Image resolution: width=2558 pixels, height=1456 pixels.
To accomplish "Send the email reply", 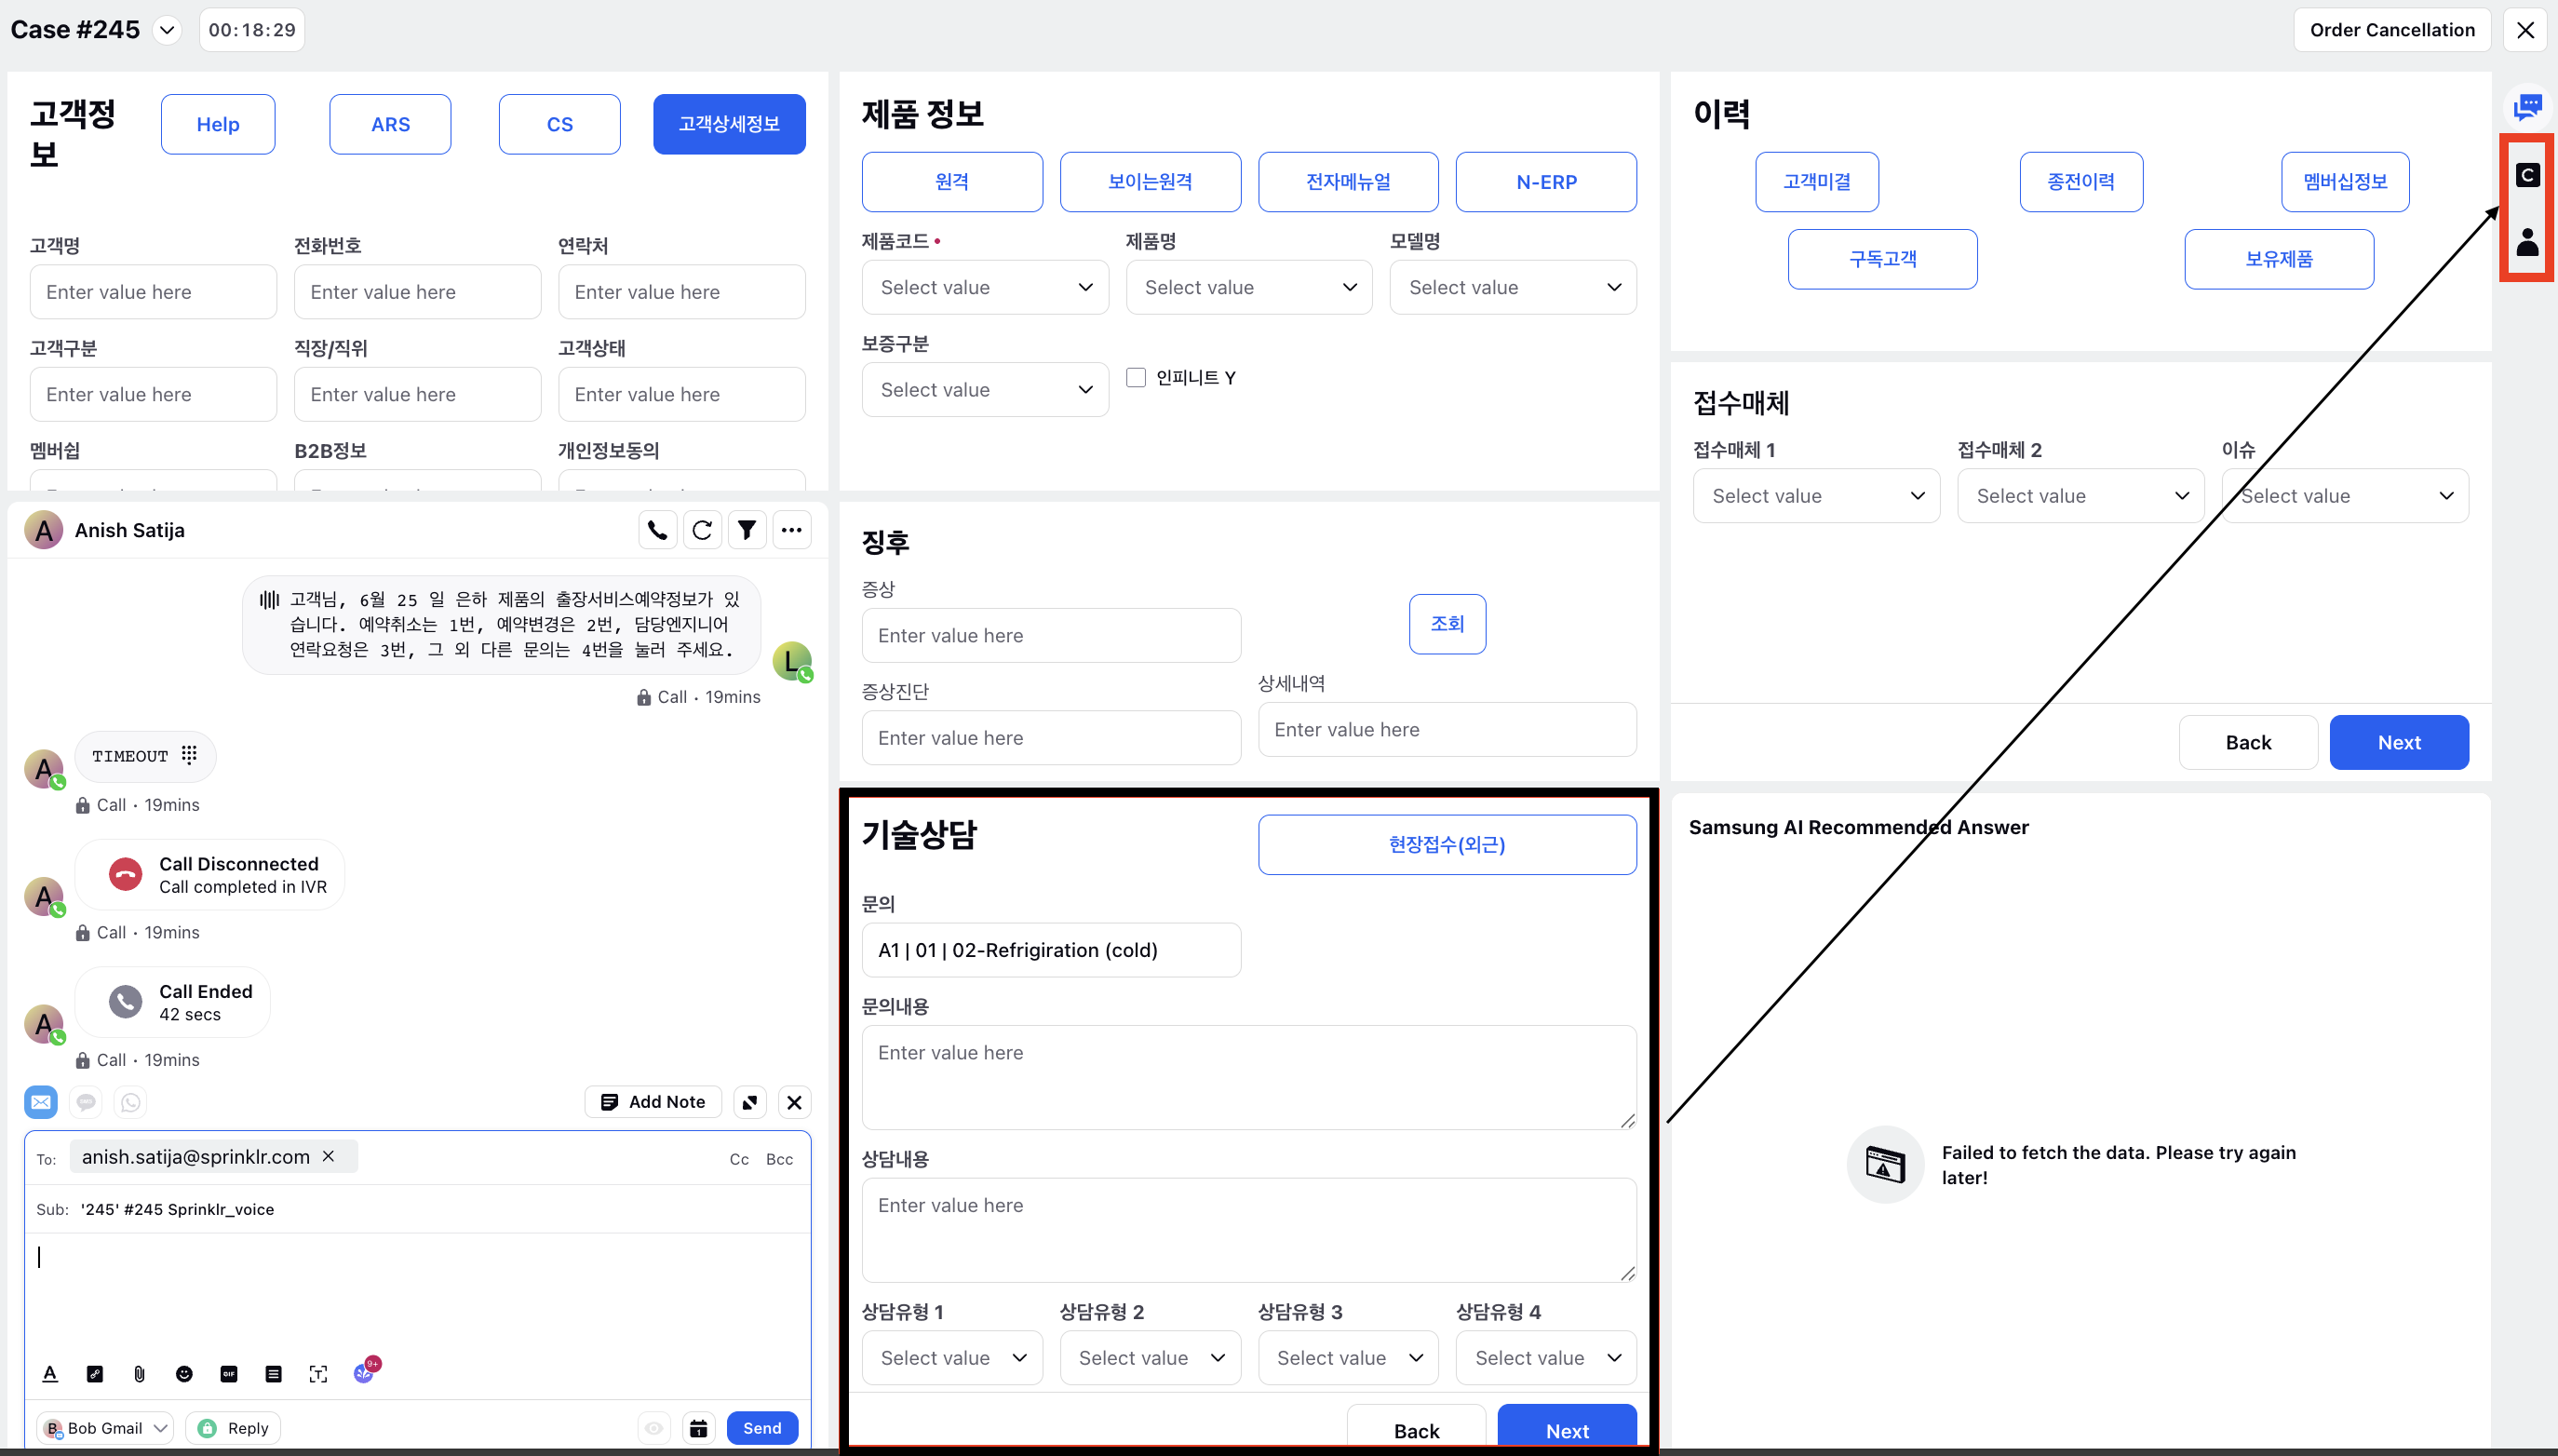I will pyautogui.click(x=761, y=1428).
